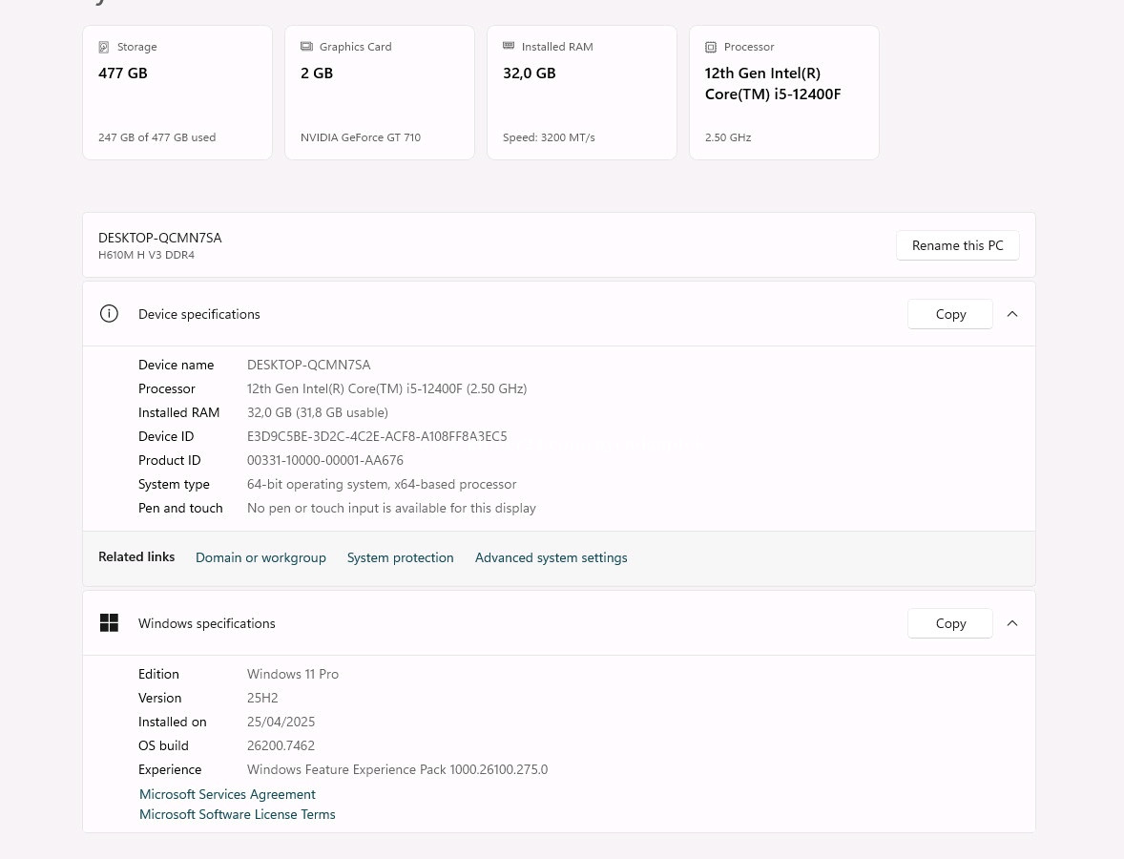Click the Installed RAM icon
This screenshot has height=859, width=1124.
pyautogui.click(x=509, y=47)
